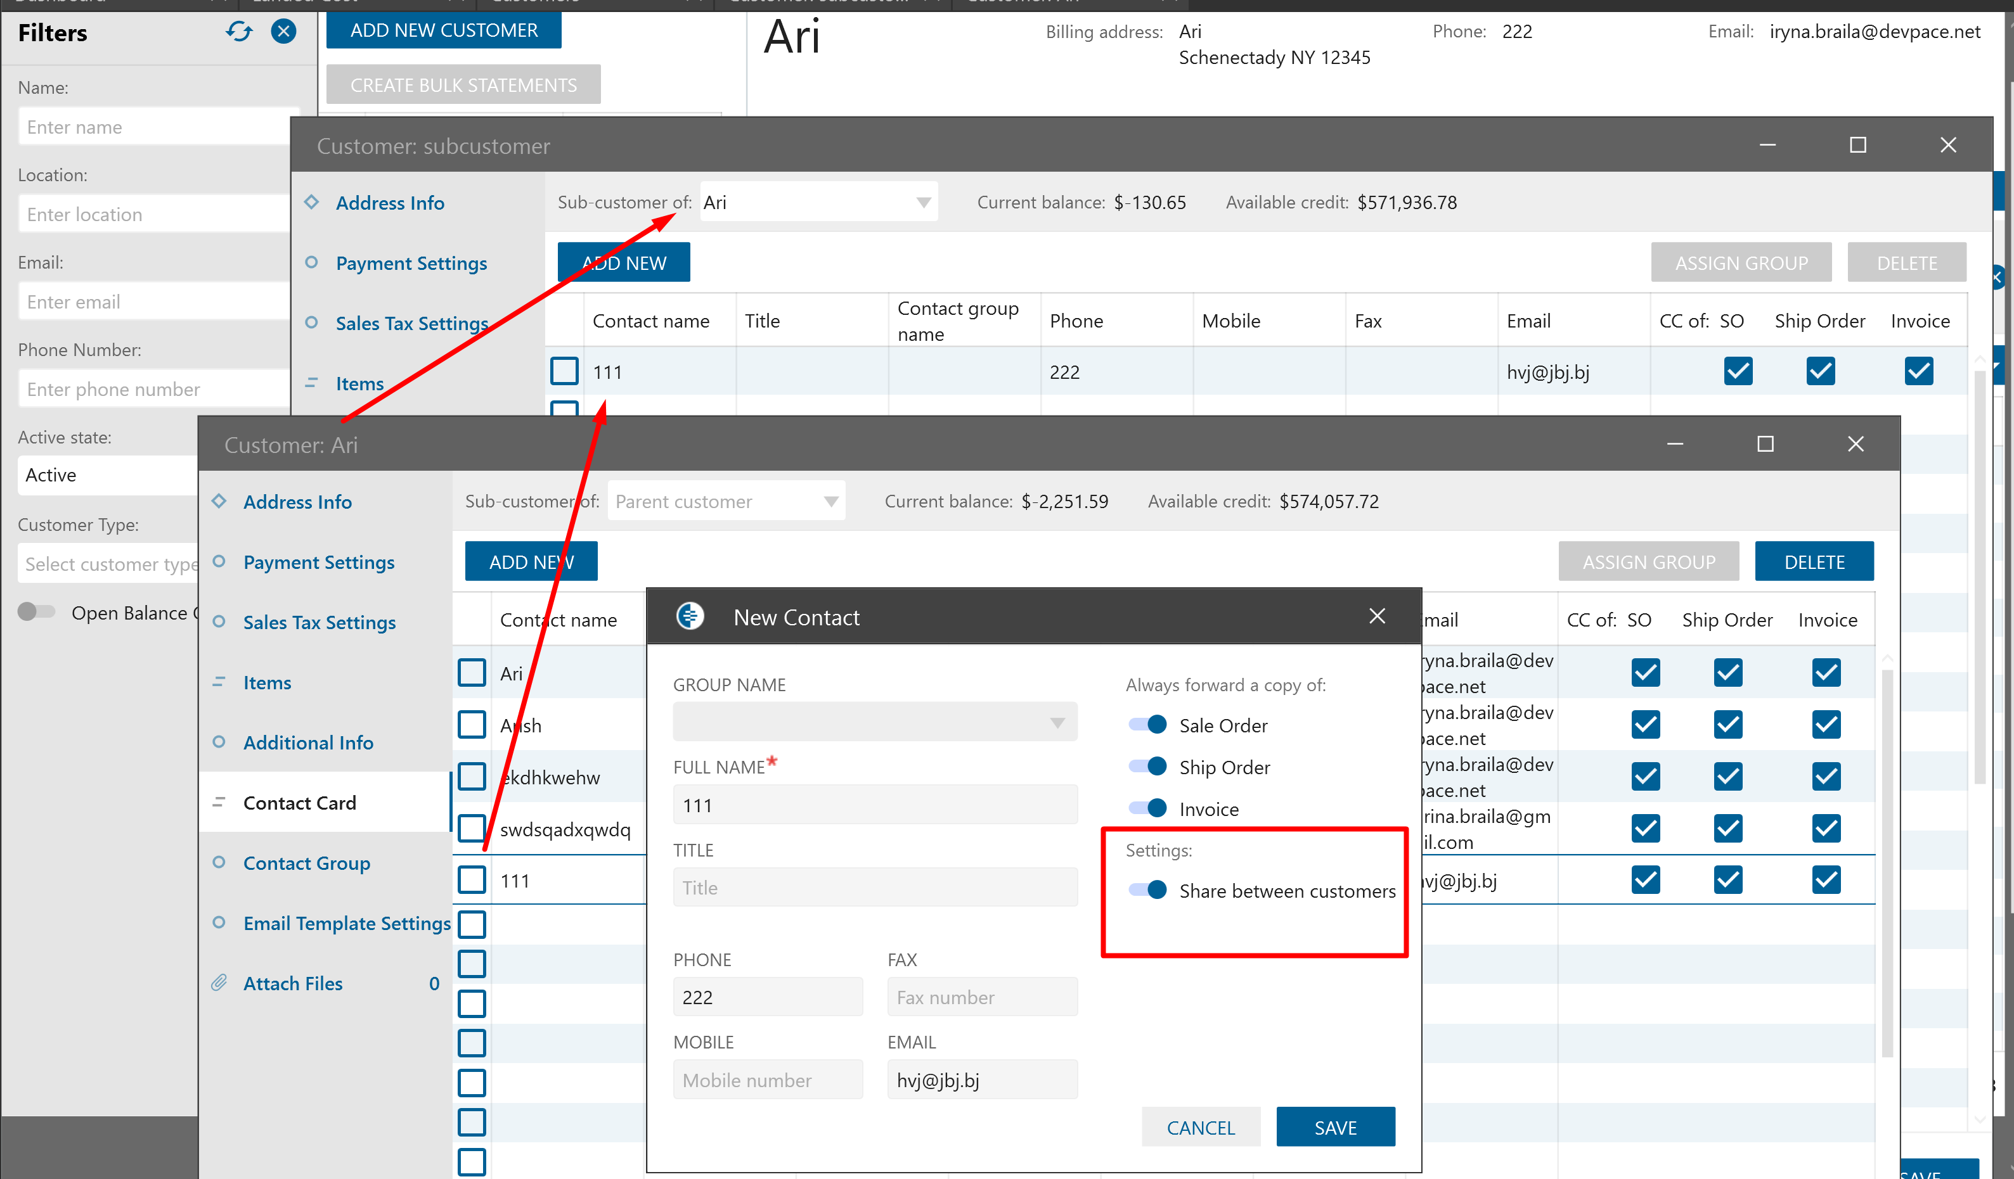Close the New Contact dialog

(1376, 616)
